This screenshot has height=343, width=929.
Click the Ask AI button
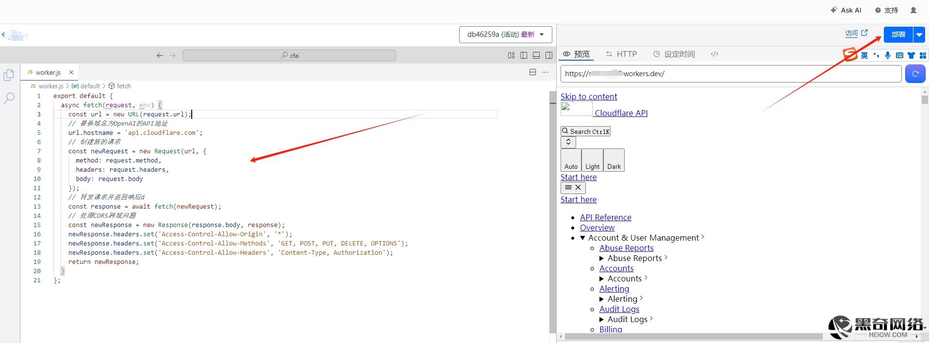pos(846,10)
